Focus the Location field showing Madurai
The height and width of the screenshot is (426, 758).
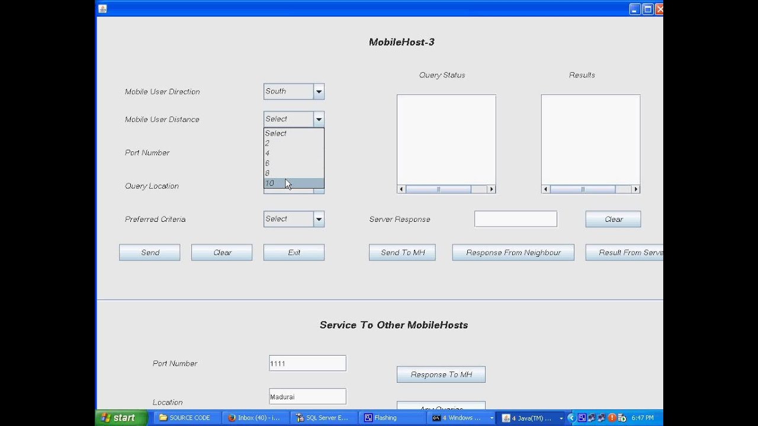[307, 396]
